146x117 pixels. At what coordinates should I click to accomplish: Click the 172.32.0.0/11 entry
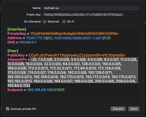[x=61, y=68]
